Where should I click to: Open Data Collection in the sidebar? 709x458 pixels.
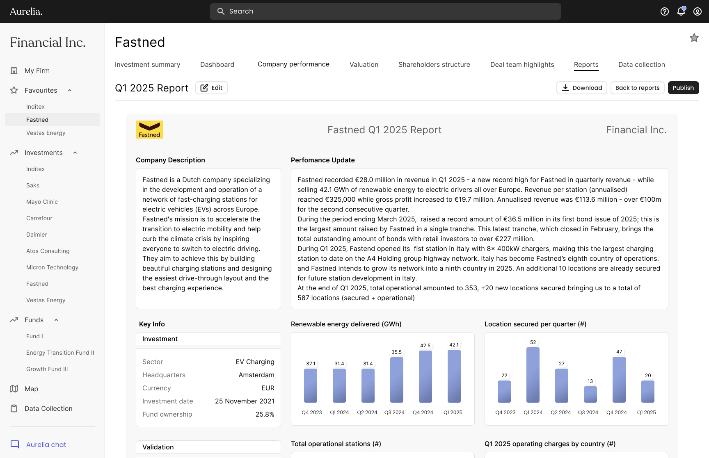click(x=48, y=408)
